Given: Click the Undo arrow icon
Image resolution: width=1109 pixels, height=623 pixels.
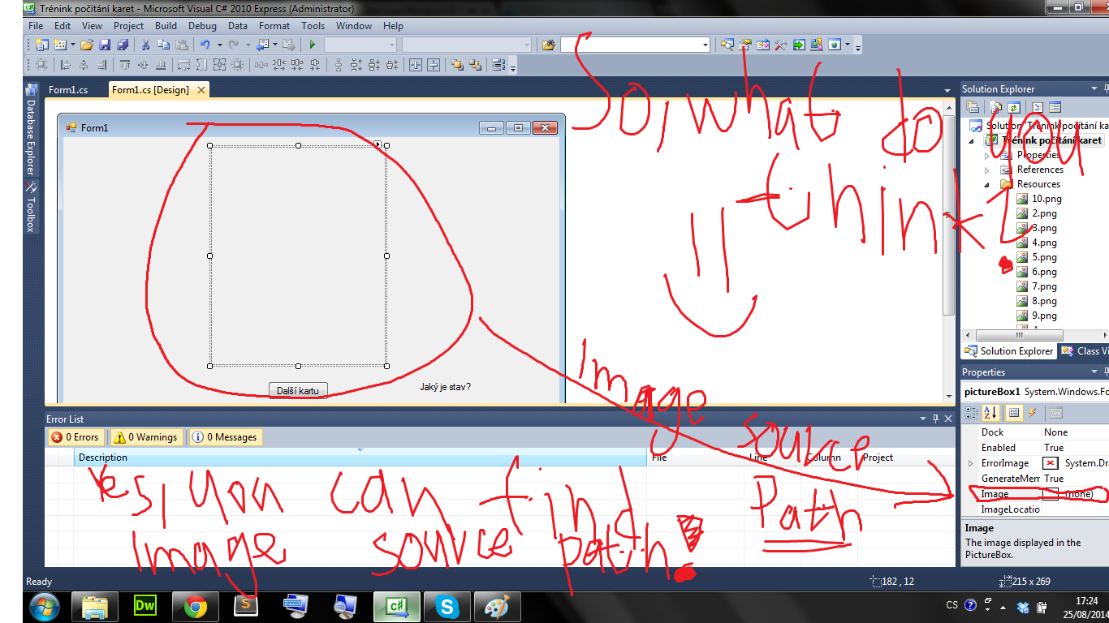Looking at the screenshot, I should tap(205, 45).
